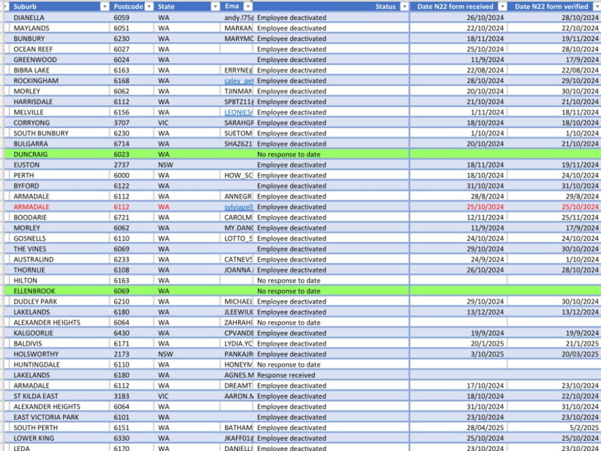Select postcode cell 6430
The height and width of the screenshot is (451, 601).
point(133,333)
